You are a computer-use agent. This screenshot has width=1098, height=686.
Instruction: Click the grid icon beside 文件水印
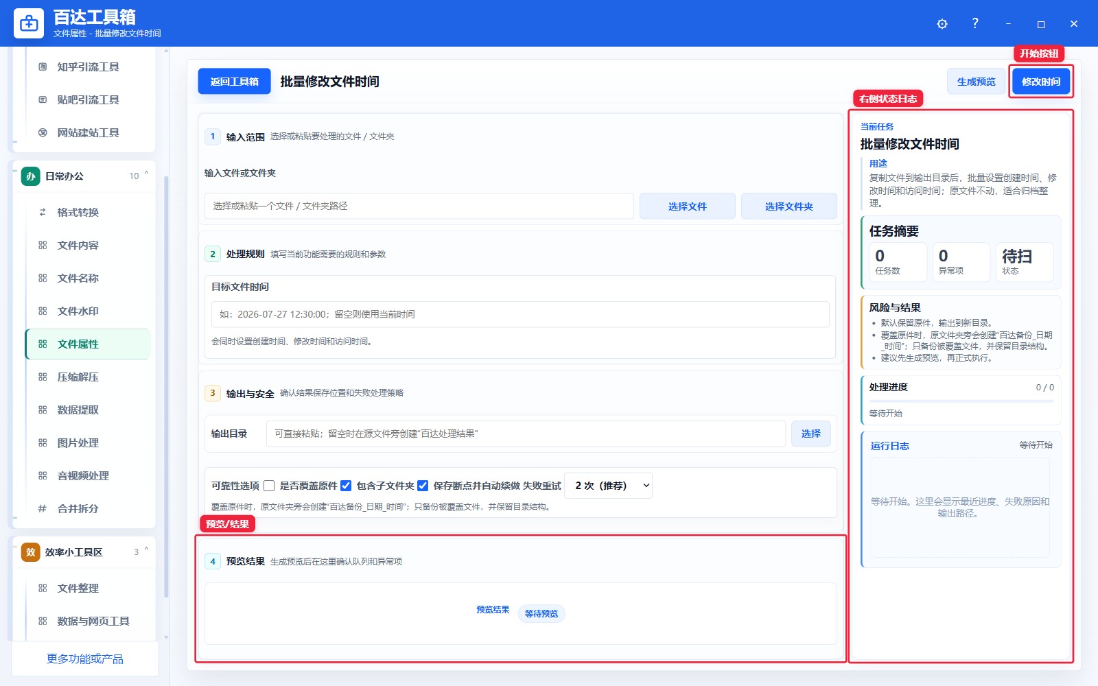(43, 311)
